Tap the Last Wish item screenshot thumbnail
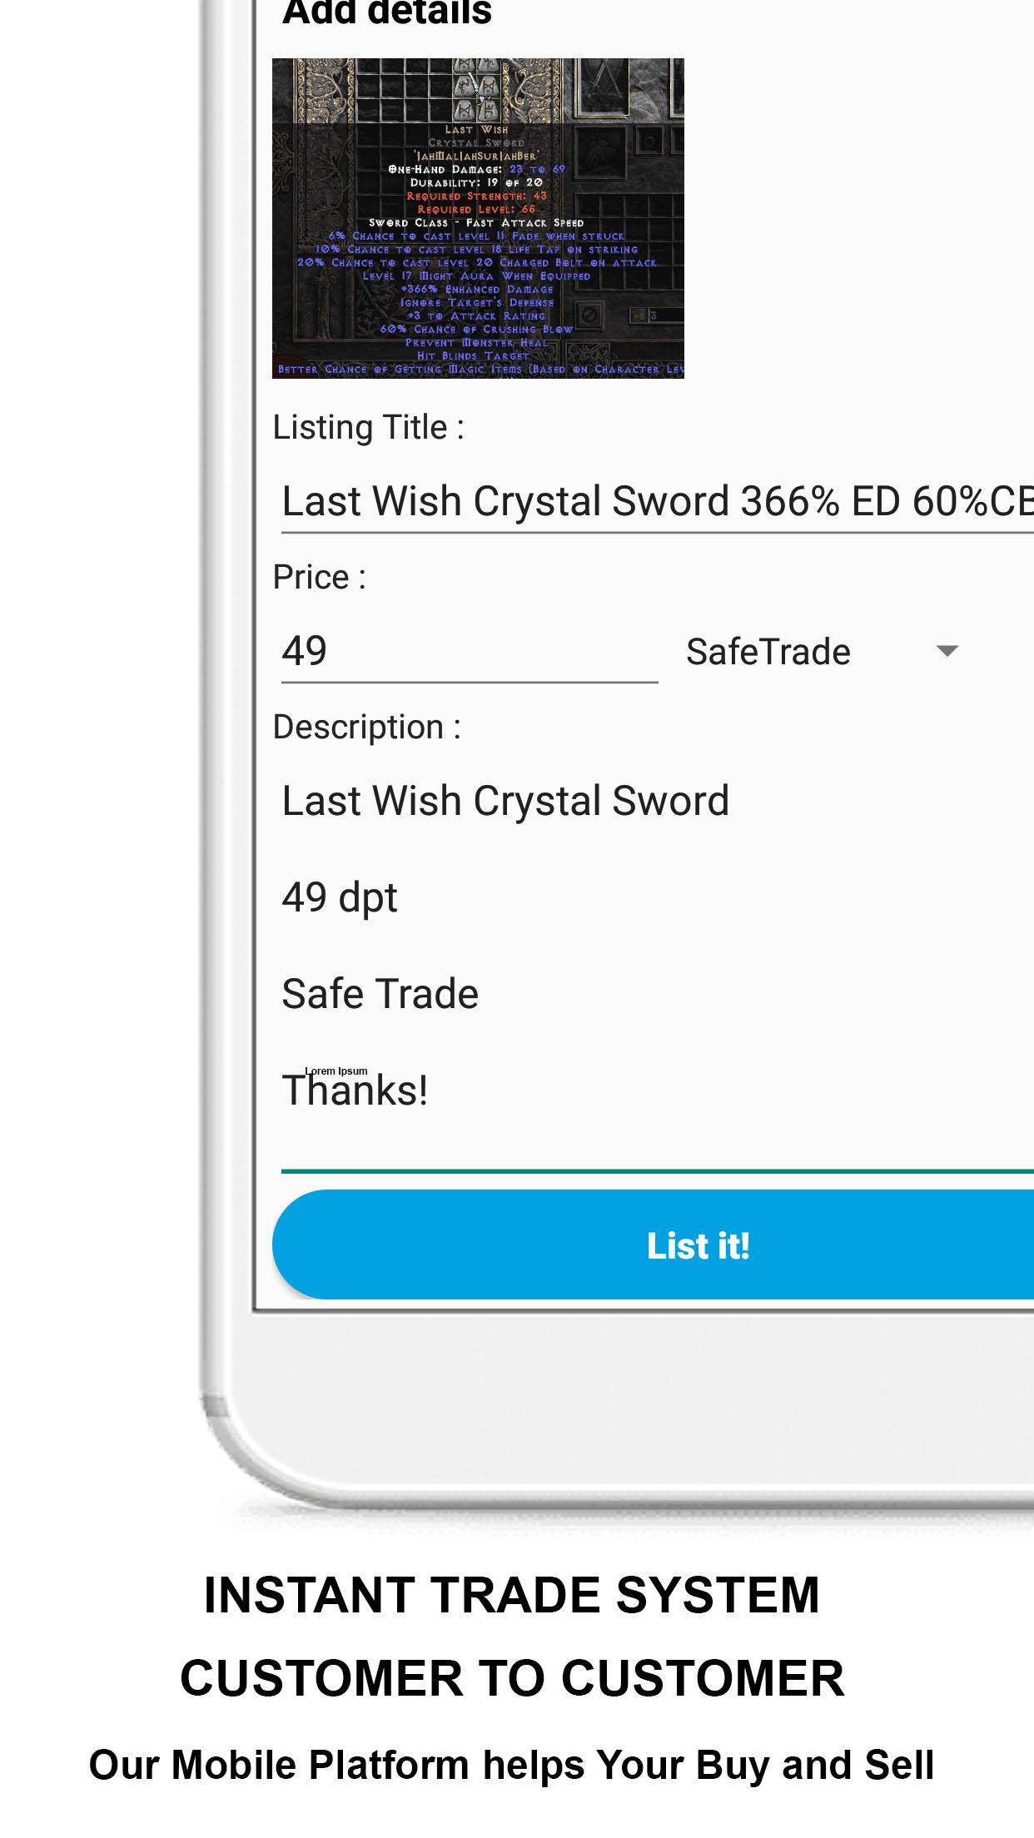 click(478, 218)
